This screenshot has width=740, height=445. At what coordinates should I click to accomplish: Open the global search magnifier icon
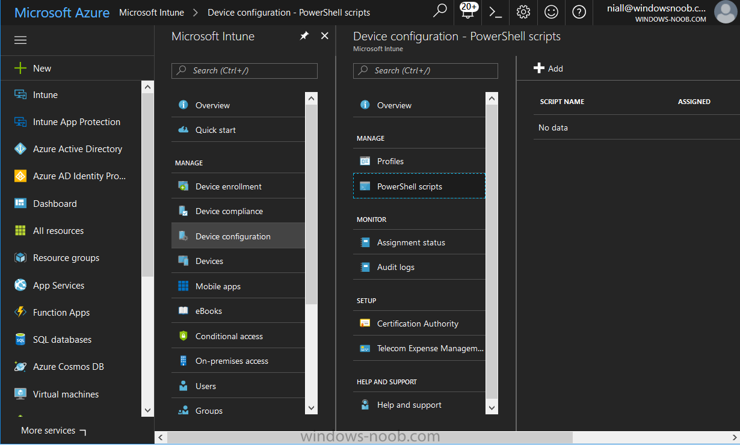pyautogui.click(x=440, y=11)
